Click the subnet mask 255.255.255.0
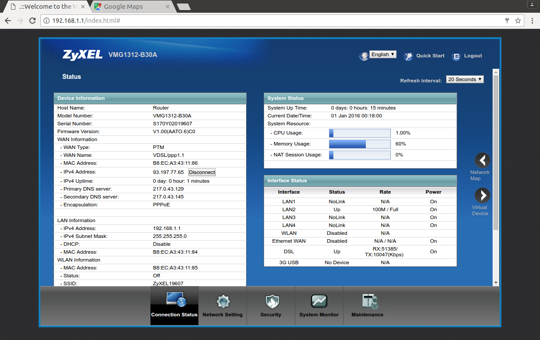This screenshot has height=340, width=540. click(x=170, y=236)
